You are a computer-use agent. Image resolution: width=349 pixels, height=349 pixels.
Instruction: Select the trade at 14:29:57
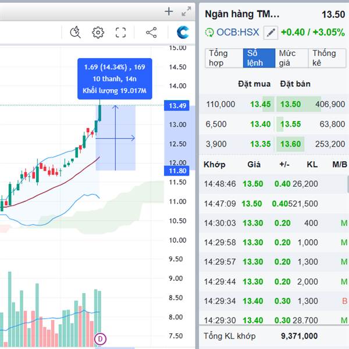click(274, 262)
